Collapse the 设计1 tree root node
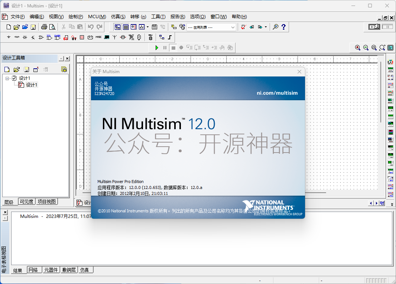Viewport: 396px width, 284px height. click(7, 78)
